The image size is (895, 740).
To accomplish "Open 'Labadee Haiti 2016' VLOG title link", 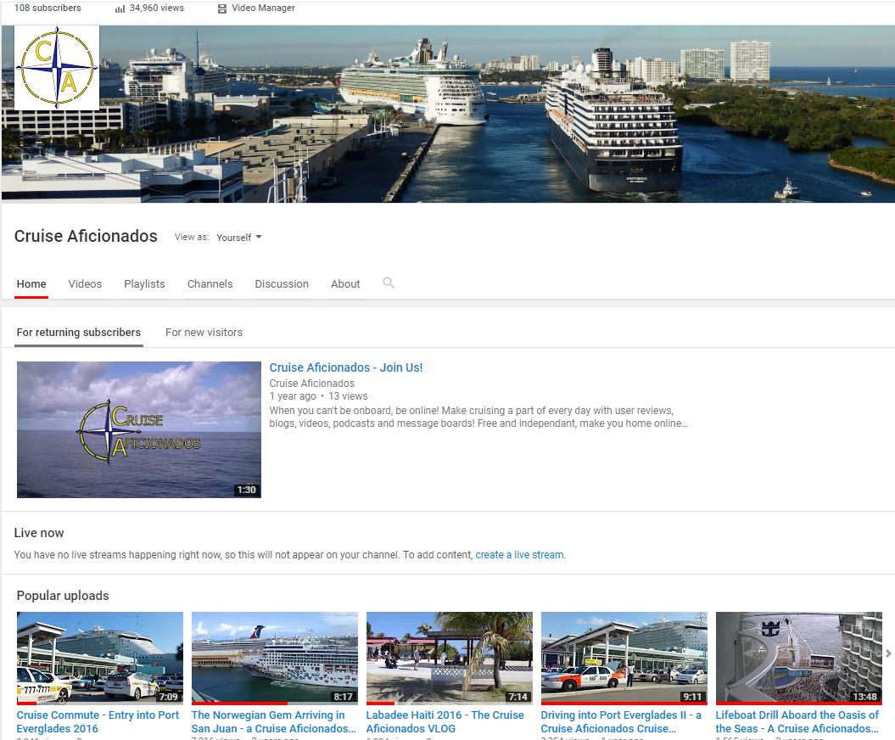I will pyautogui.click(x=445, y=721).
